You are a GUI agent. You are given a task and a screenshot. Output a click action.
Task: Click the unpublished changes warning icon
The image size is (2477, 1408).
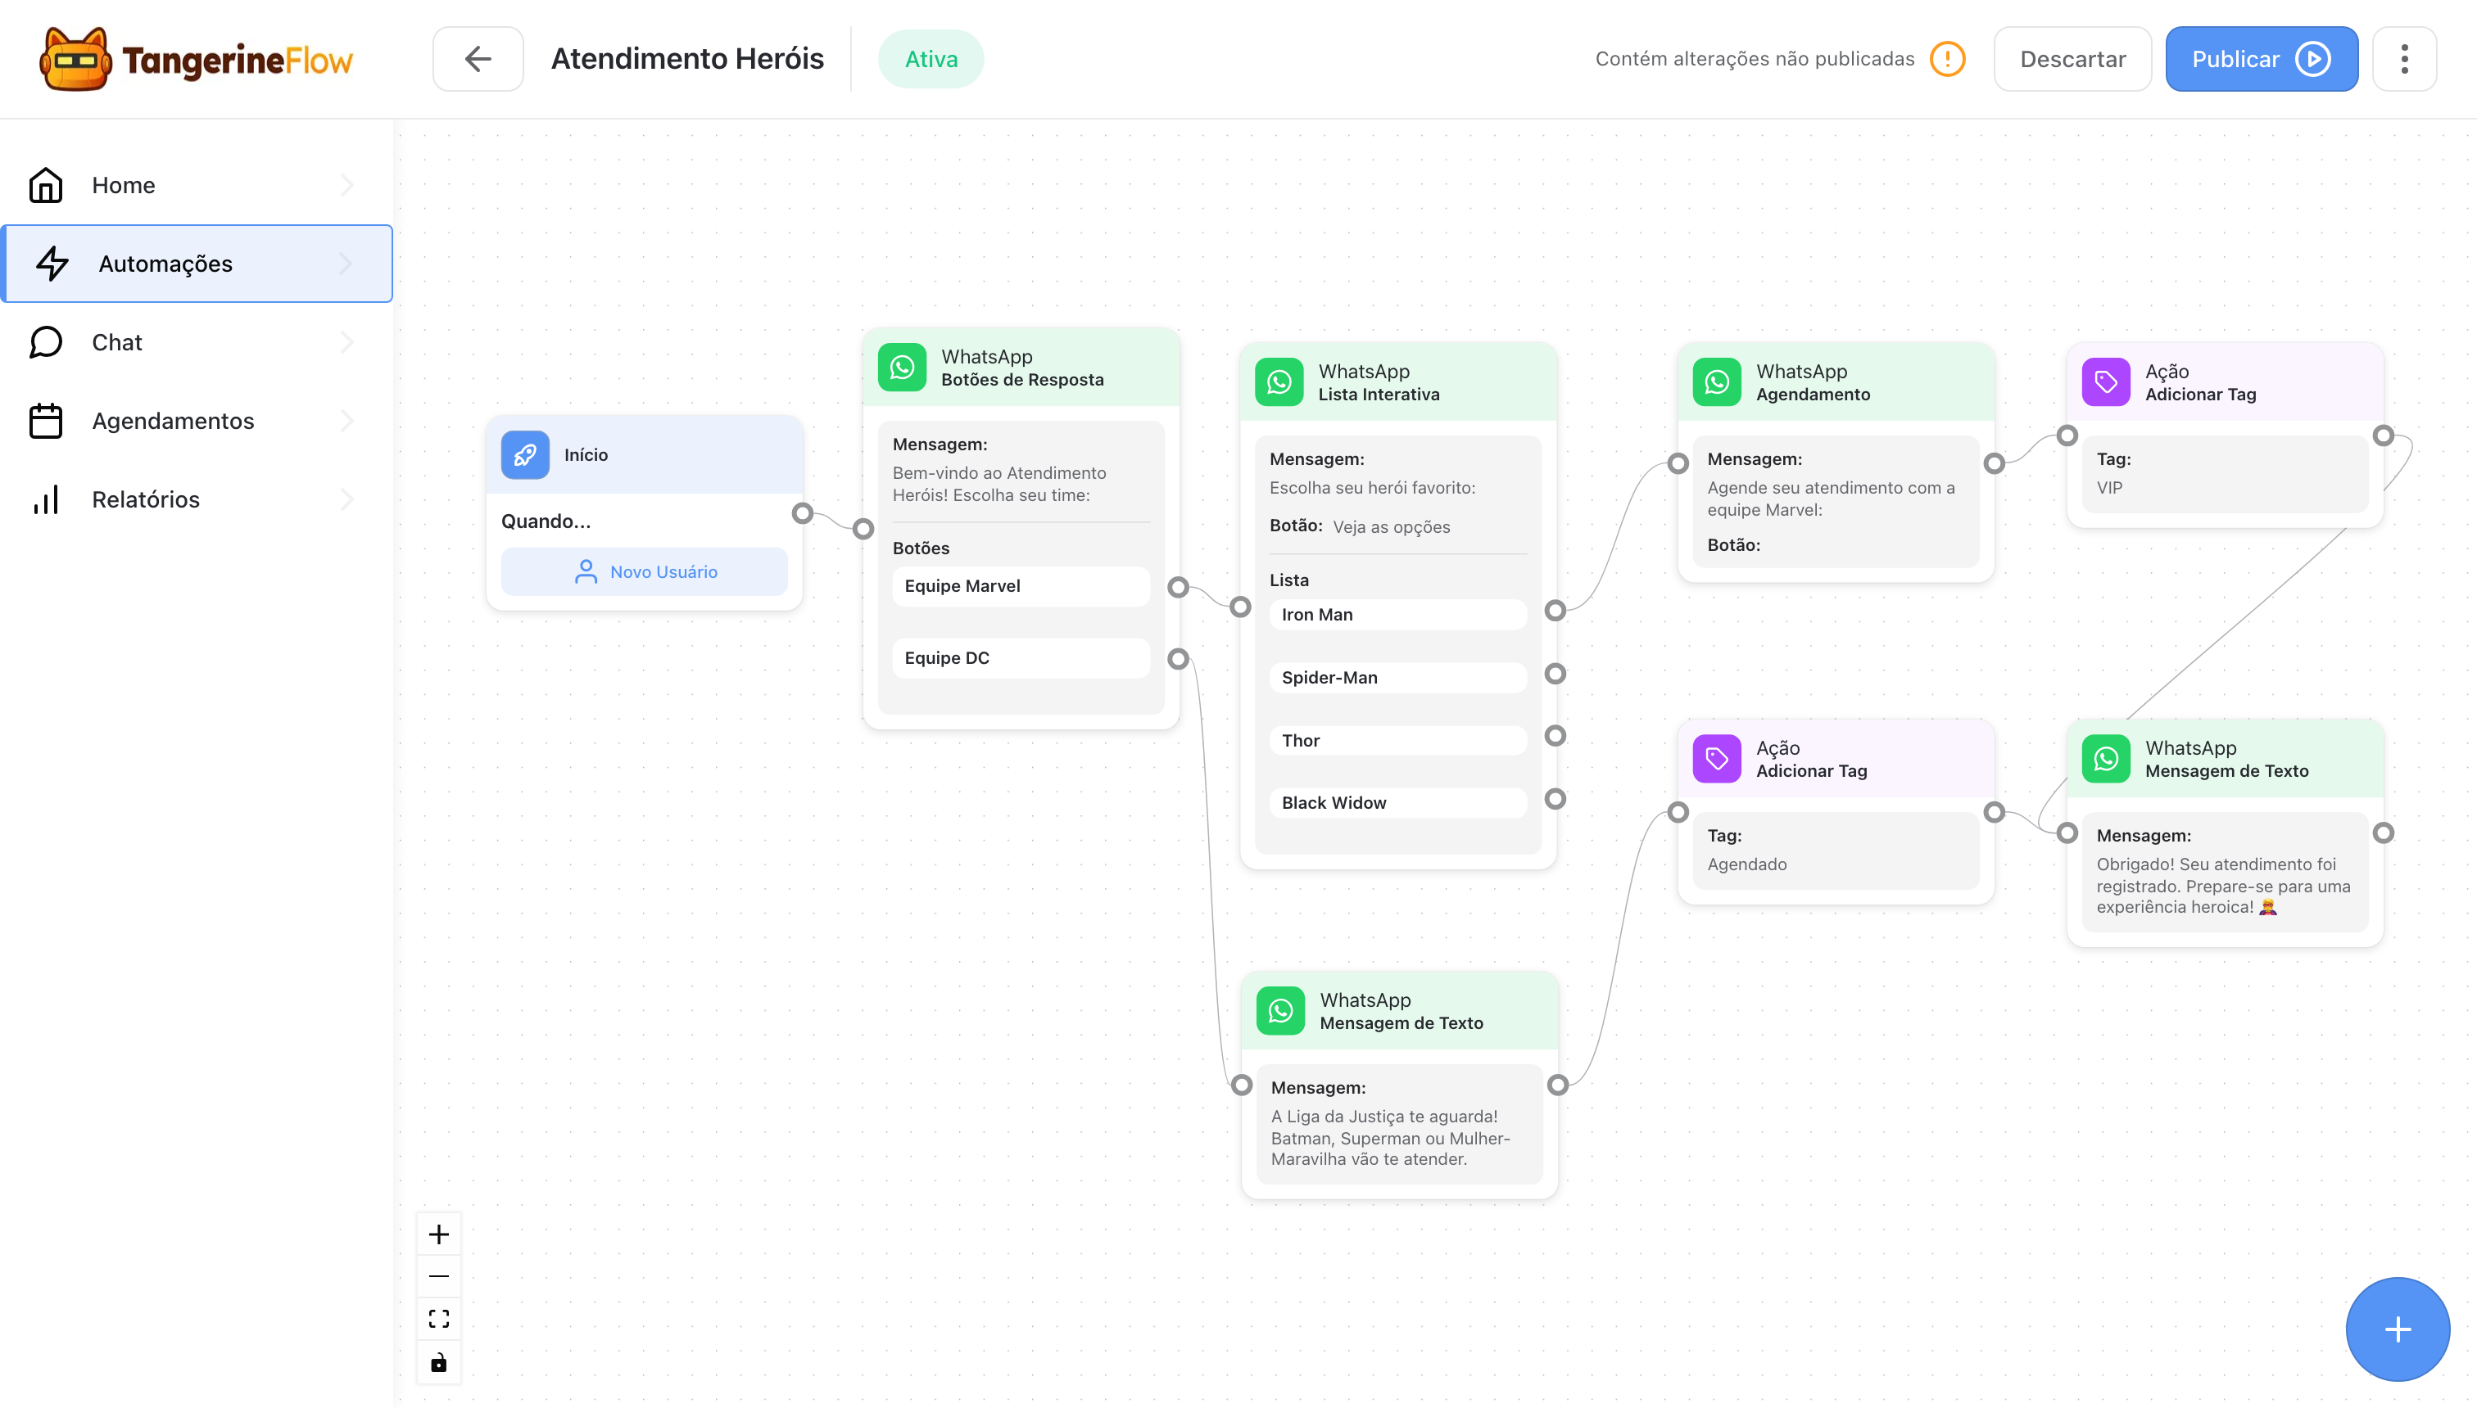coord(1948,59)
